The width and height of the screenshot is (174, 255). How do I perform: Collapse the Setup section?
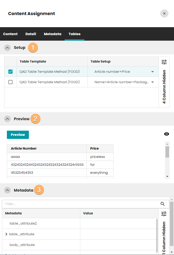click(8, 48)
